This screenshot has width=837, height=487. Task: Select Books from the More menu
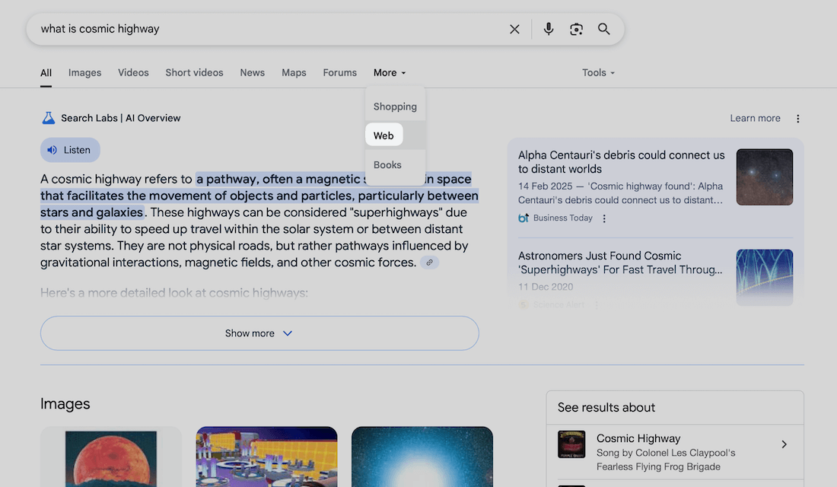tap(387, 164)
